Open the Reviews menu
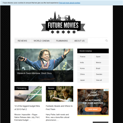 pyautogui.click(x=22, y=41)
